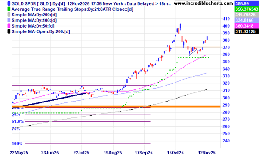The image size is (259, 157).
Task: Click the 330 price axis label
Action: (x=226, y=76)
